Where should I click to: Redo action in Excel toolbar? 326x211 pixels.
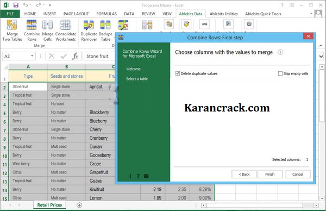point(39,5)
